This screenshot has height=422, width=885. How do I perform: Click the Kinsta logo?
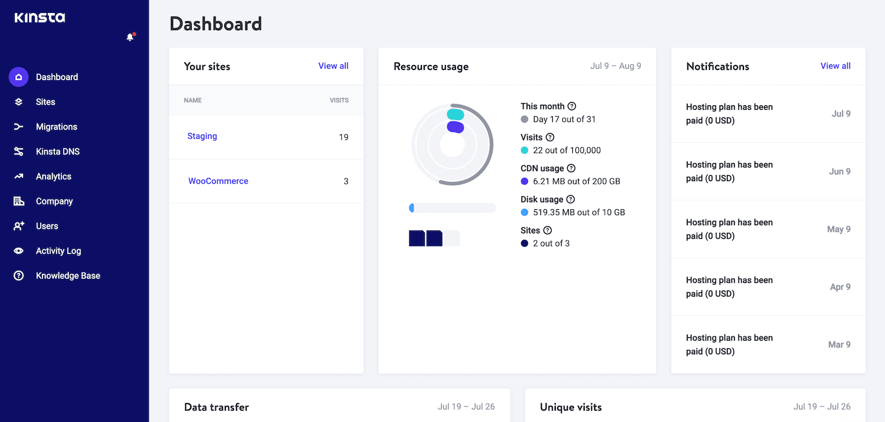(x=39, y=18)
